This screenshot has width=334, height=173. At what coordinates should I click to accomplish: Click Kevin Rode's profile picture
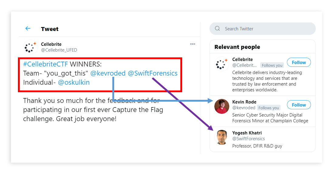click(222, 107)
